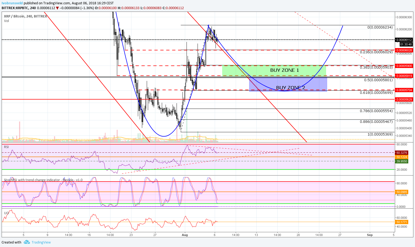Select Fibonacci level 0.5(0.00005801) label
Image resolution: width=415 pixels, height=247 pixels.
(x=378, y=80)
